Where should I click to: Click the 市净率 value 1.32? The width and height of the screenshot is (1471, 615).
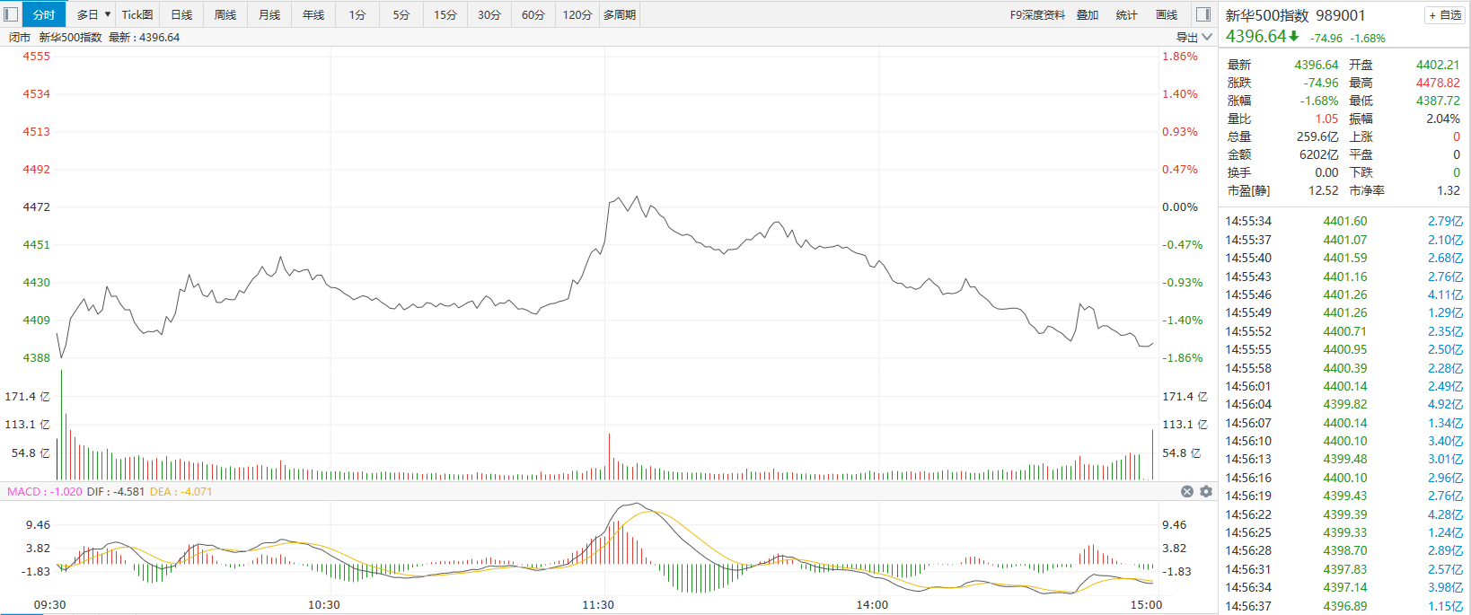tap(1449, 190)
